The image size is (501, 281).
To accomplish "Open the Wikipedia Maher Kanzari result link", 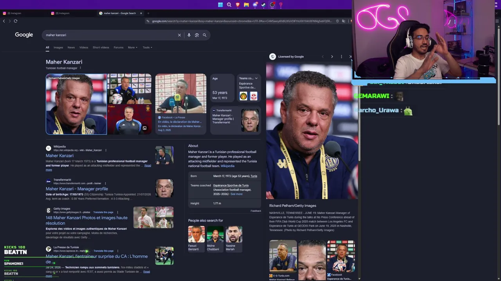I will click(59, 156).
